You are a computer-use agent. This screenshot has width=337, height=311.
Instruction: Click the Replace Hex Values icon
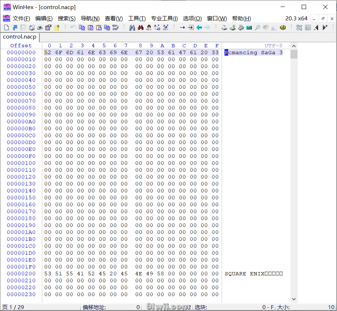tap(166, 28)
